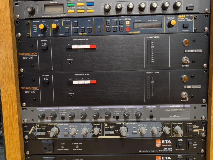Tap the top yellow Delay button on Ibanez
Viewport: 213px width, 160px height.
pos(80,4)
